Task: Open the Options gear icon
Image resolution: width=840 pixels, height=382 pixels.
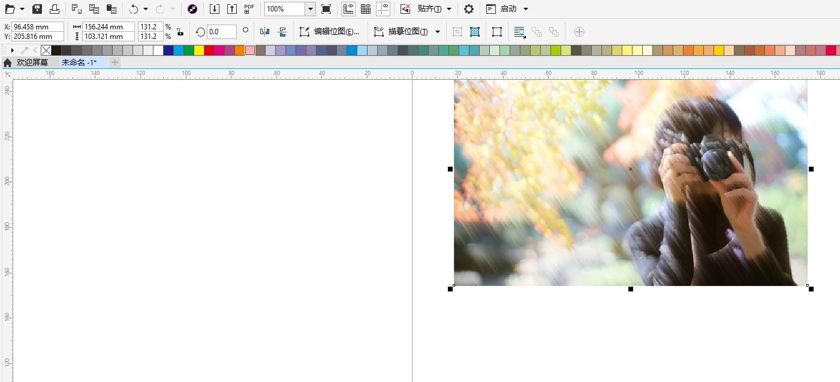Action: pyautogui.click(x=469, y=9)
